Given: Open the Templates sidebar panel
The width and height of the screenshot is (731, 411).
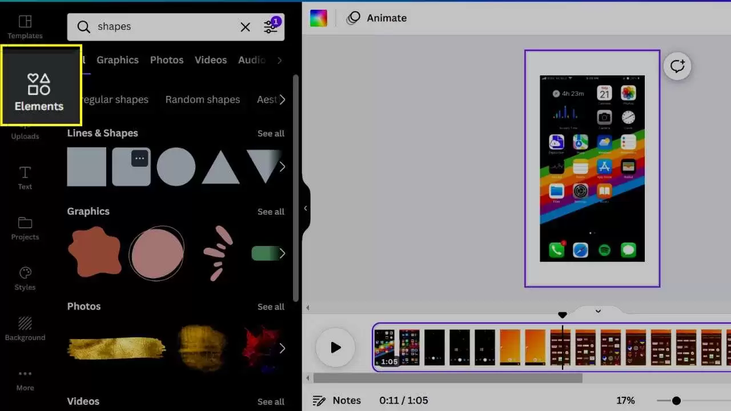Looking at the screenshot, I should coord(25,27).
